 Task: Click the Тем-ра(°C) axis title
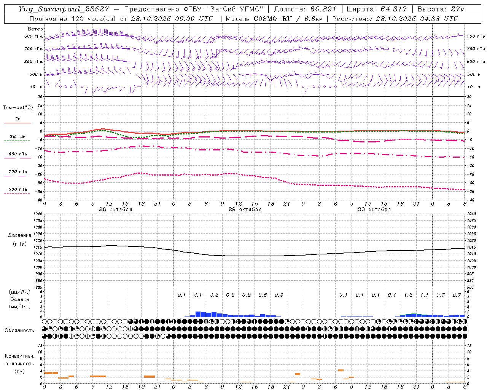(x=18, y=108)
